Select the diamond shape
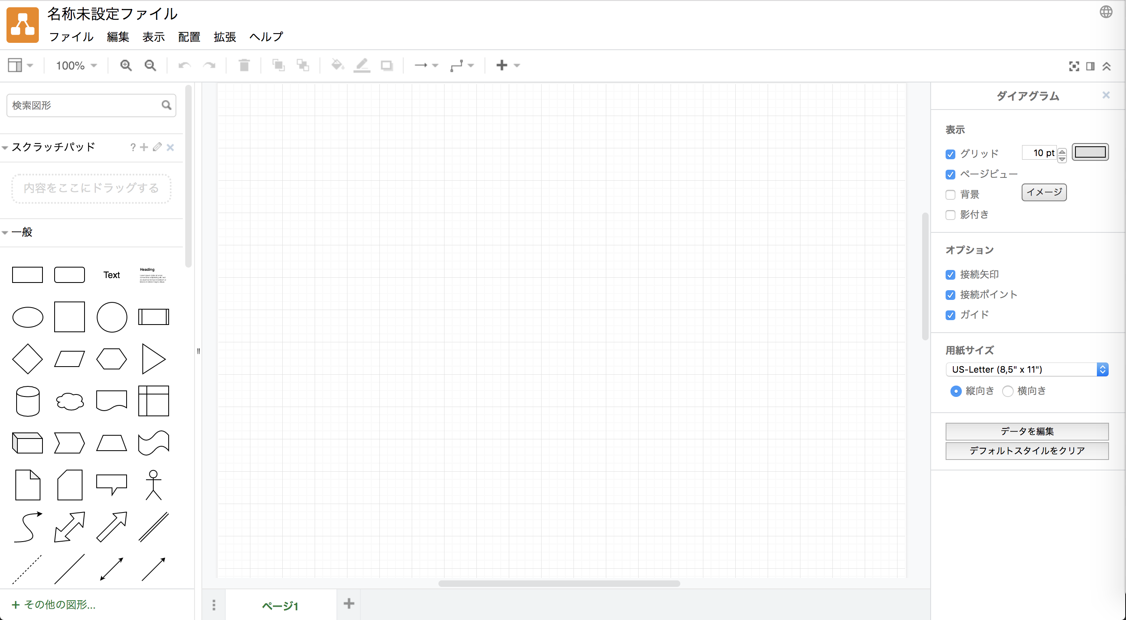 click(x=28, y=359)
